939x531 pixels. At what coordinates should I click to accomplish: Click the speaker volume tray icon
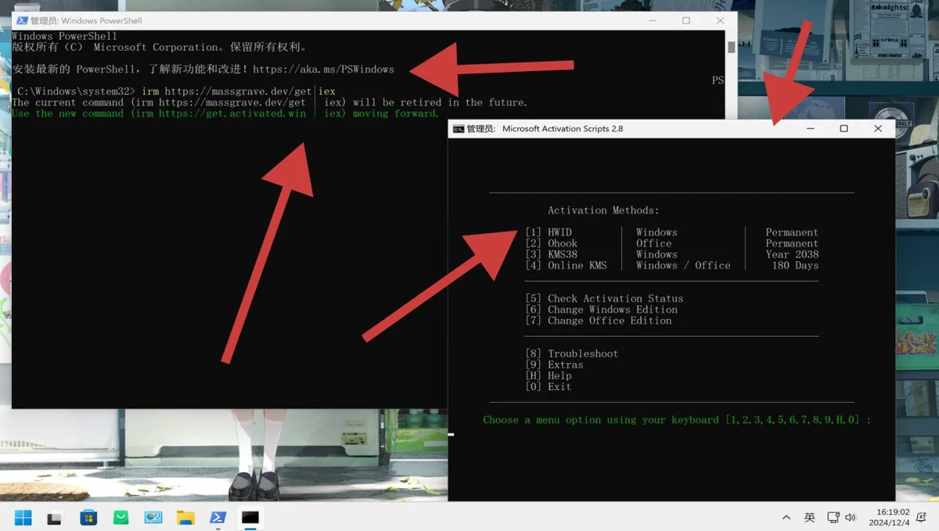(x=851, y=518)
